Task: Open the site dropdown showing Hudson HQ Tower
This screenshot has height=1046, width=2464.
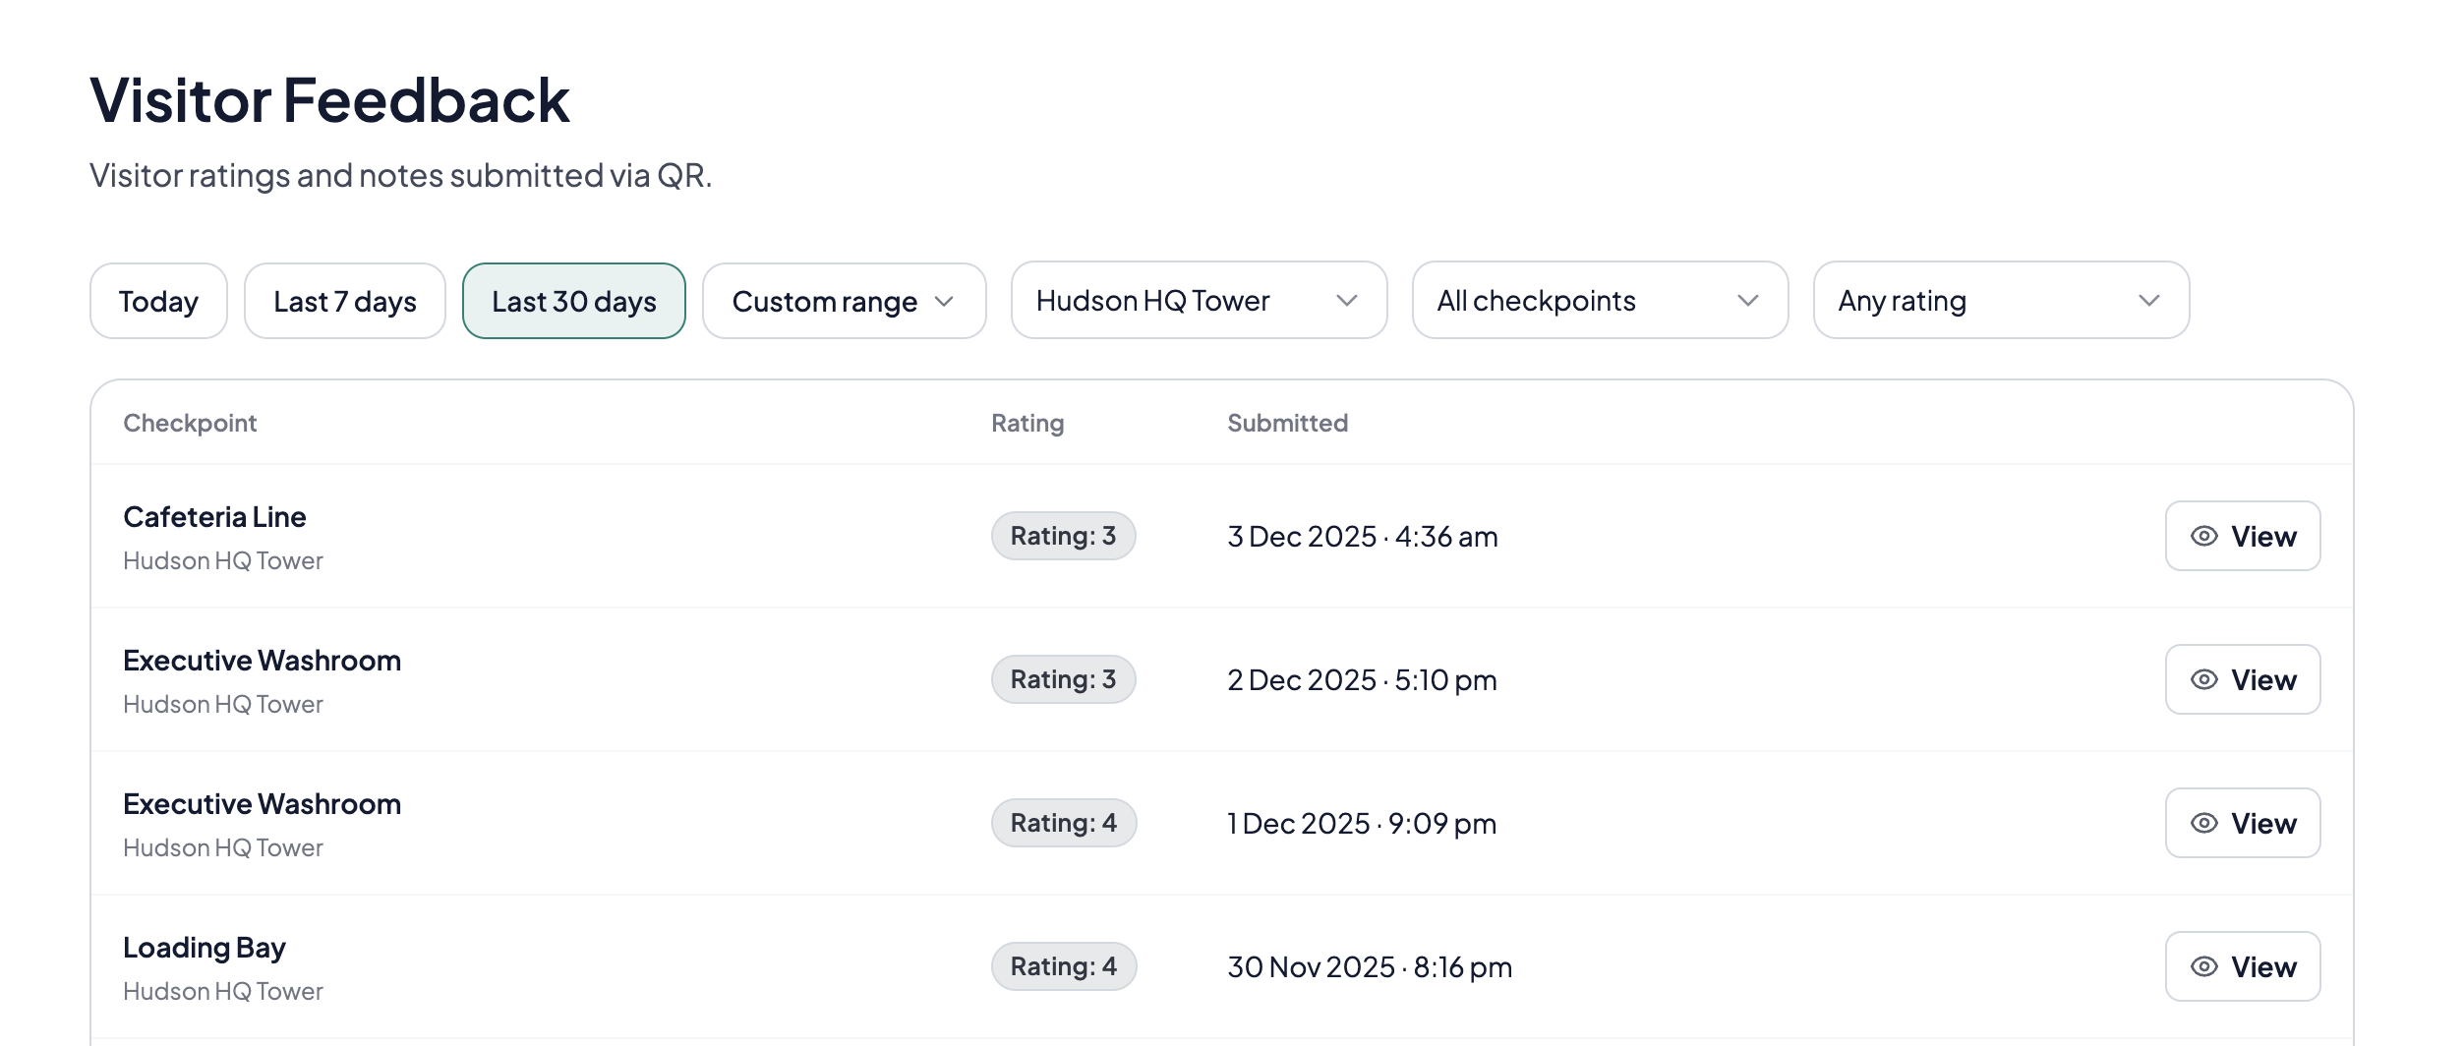Action: coord(1199,301)
